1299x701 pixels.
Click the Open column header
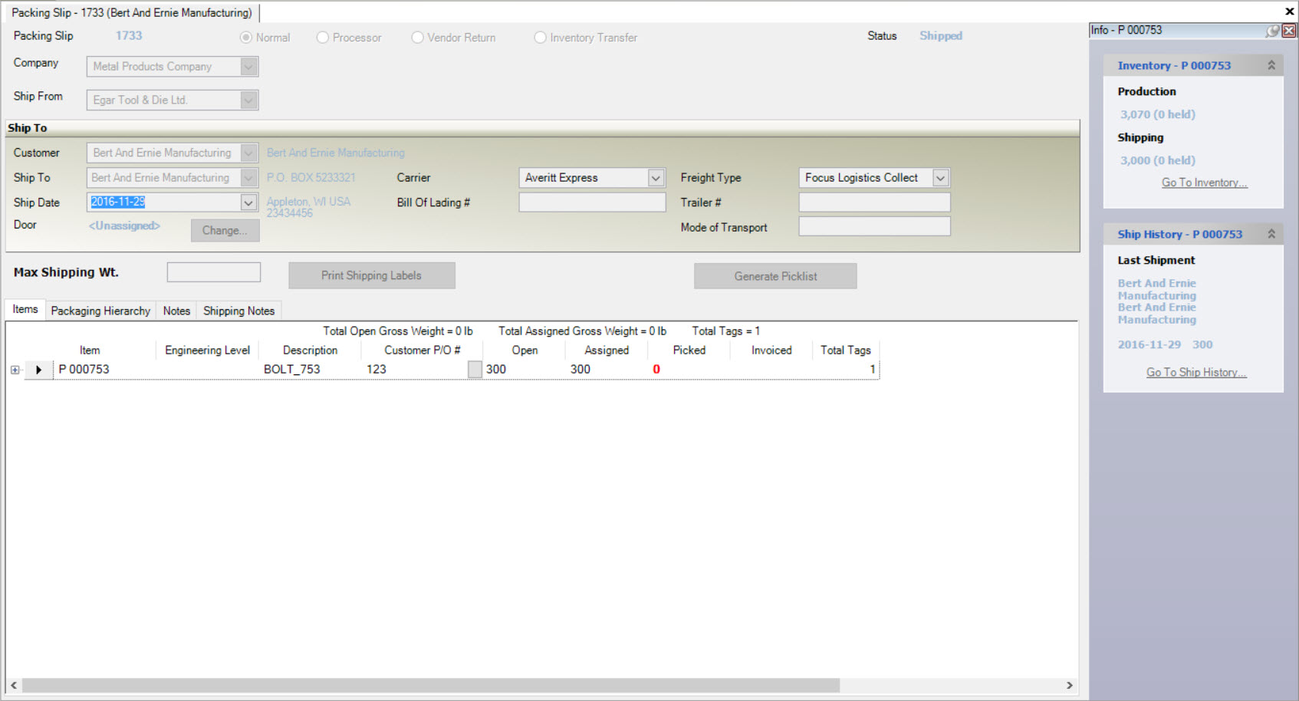525,350
